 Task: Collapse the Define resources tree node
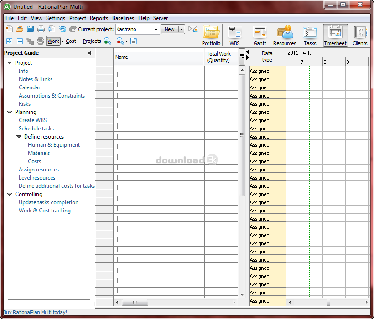19,137
